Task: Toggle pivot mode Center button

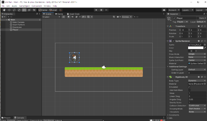Action: 43,10
